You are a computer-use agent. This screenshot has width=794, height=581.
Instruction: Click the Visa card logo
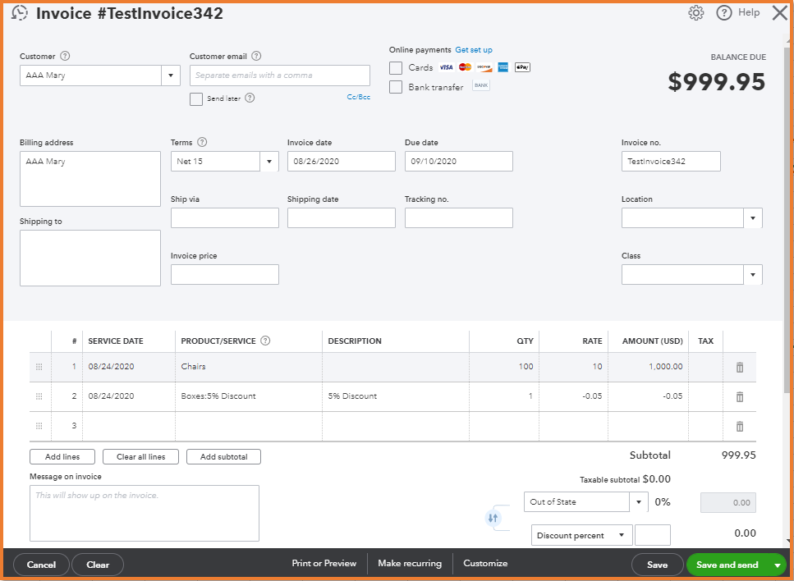point(446,67)
